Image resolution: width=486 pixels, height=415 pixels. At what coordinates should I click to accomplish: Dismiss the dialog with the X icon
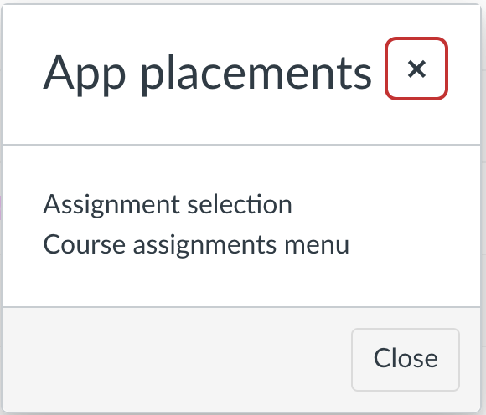(416, 69)
